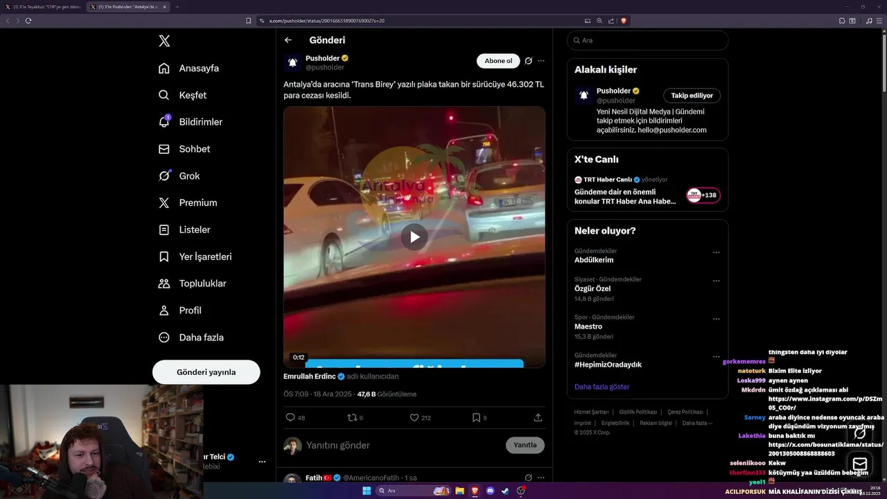Open options for #HepimizOradaydık trend
Screen dimensions: 887x499
(x=716, y=357)
